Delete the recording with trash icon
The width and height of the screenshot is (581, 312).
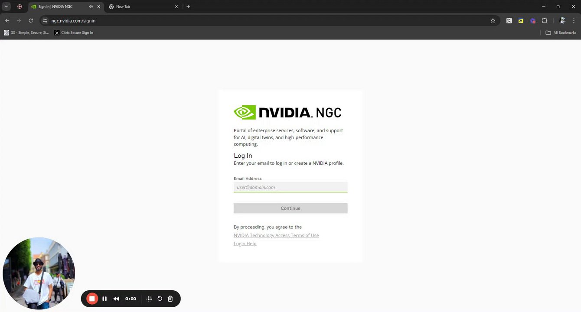pos(170,299)
